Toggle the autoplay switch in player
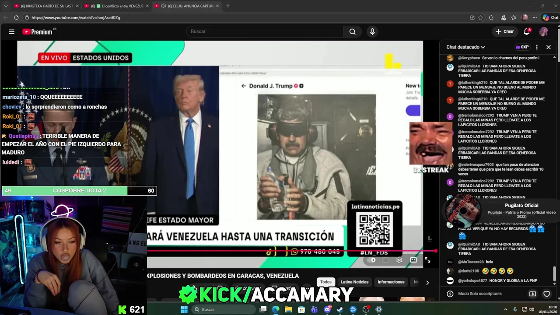Viewport: 560px width, 315px height. [x=372, y=260]
